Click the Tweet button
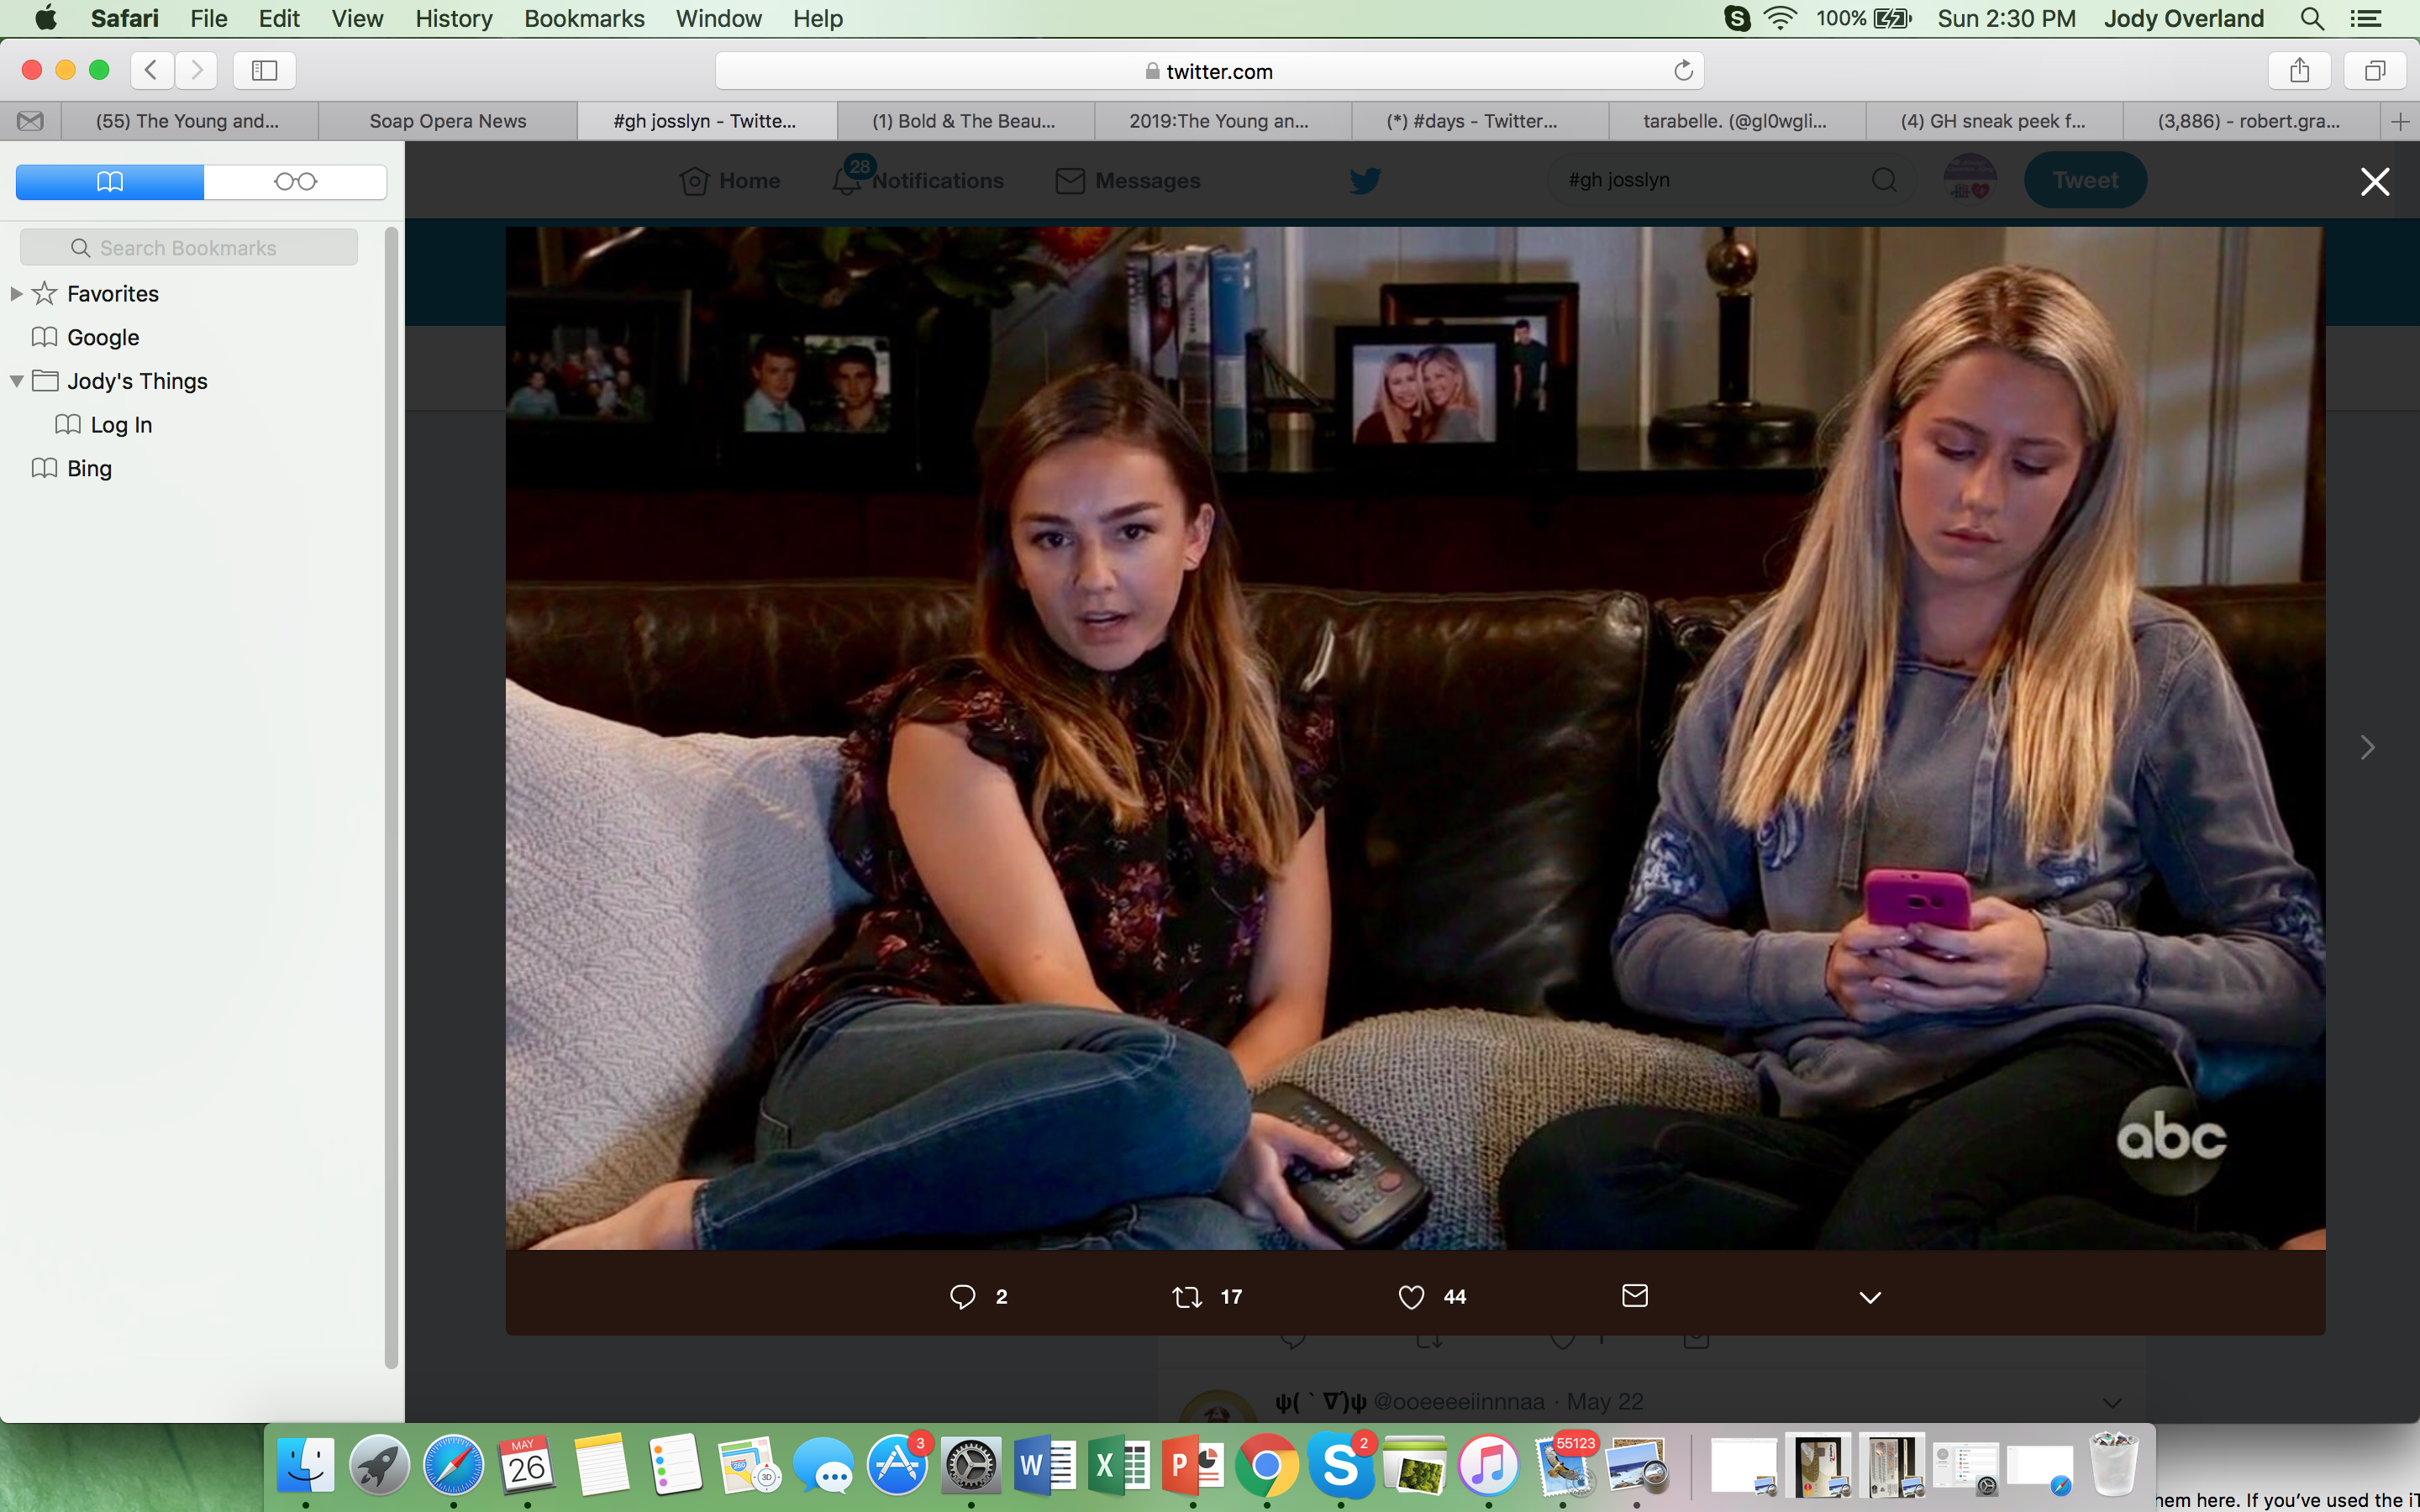This screenshot has height=1512, width=2420. pos(2085,180)
